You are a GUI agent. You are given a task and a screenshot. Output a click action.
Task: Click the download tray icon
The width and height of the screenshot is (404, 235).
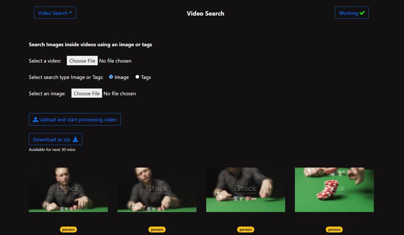click(x=76, y=139)
